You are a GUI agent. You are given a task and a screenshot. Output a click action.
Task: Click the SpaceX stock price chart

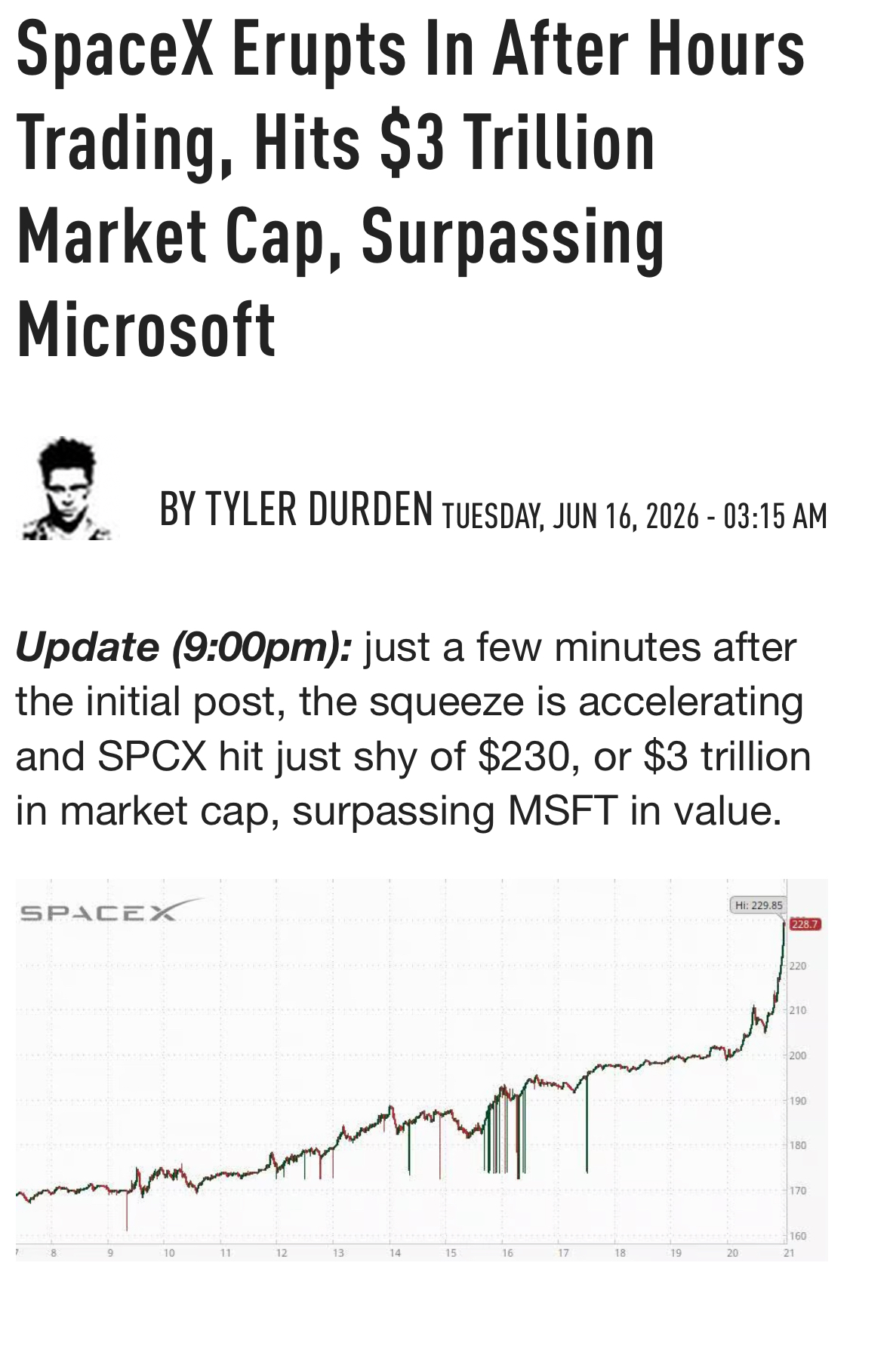click(x=421, y=1070)
